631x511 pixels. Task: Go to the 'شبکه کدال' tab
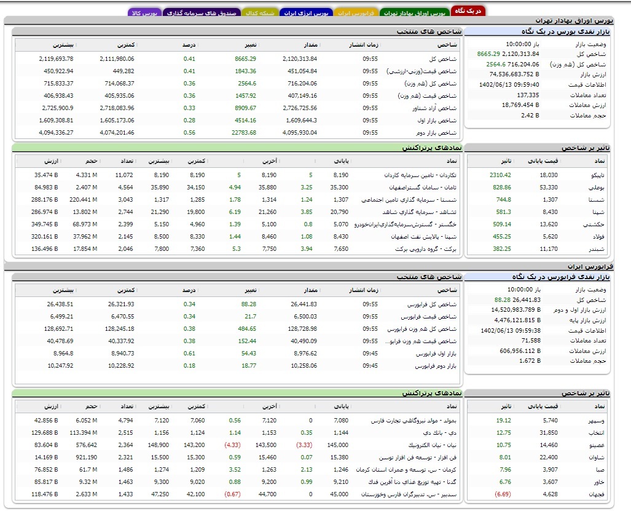(x=259, y=12)
